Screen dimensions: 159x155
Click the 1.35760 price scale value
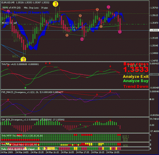click(x=154, y=8)
